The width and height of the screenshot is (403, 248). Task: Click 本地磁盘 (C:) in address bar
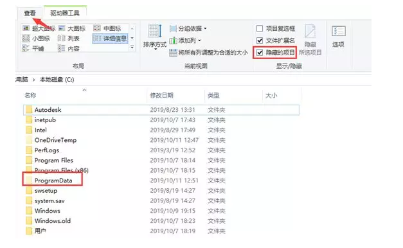[x=57, y=80]
